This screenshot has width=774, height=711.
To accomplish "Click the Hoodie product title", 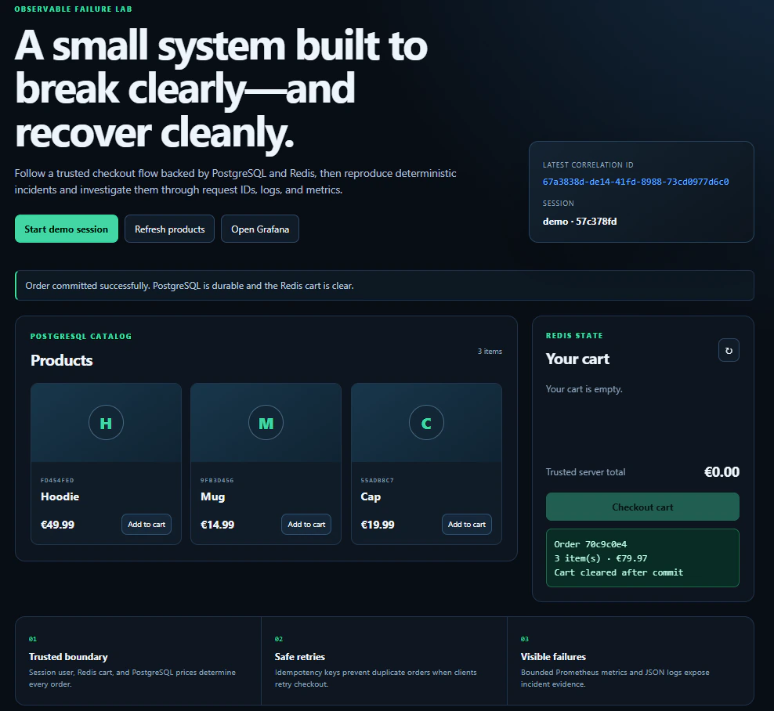I will (60, 496).
